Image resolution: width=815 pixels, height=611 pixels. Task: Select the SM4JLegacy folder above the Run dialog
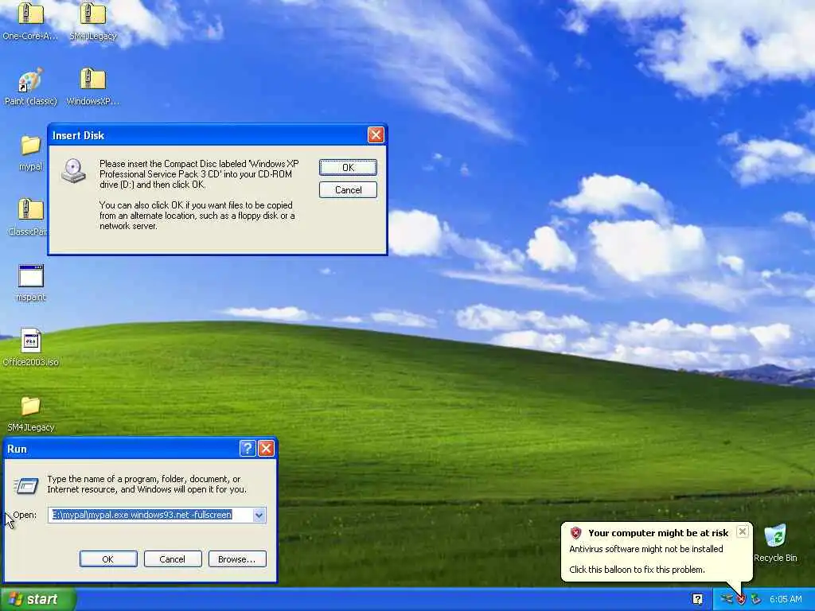point(31,406)
